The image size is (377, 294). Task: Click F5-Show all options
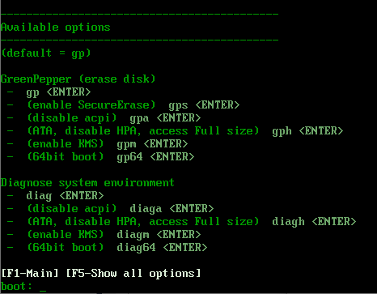coord(133,273)
